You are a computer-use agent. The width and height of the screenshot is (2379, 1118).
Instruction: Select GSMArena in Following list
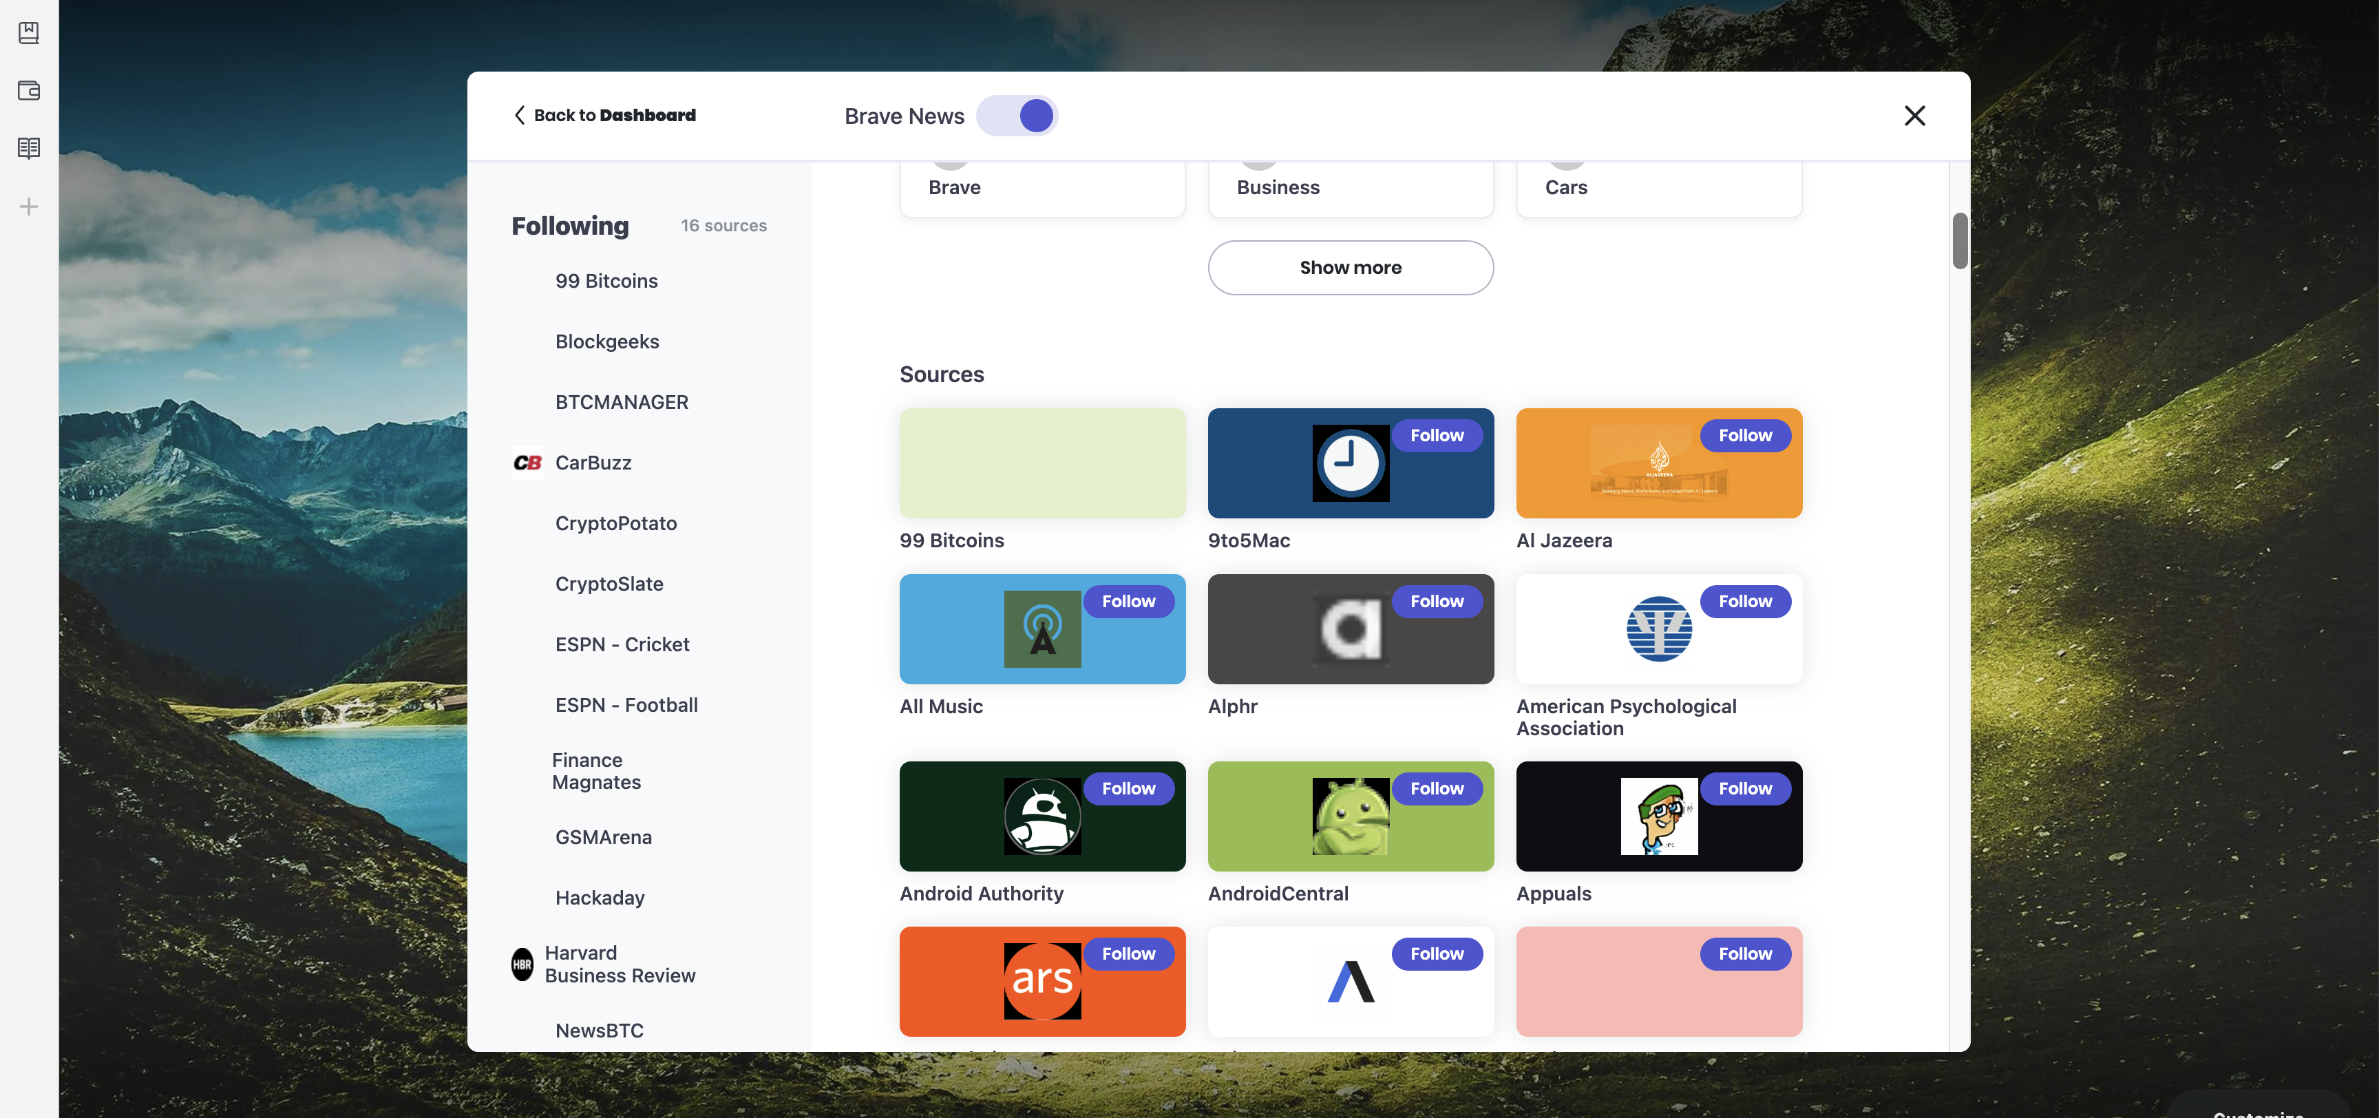(x=603, y=837)
